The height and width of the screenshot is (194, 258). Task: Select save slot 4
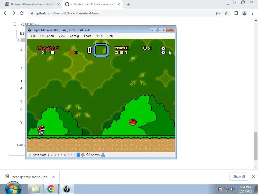tap(58, 155)
